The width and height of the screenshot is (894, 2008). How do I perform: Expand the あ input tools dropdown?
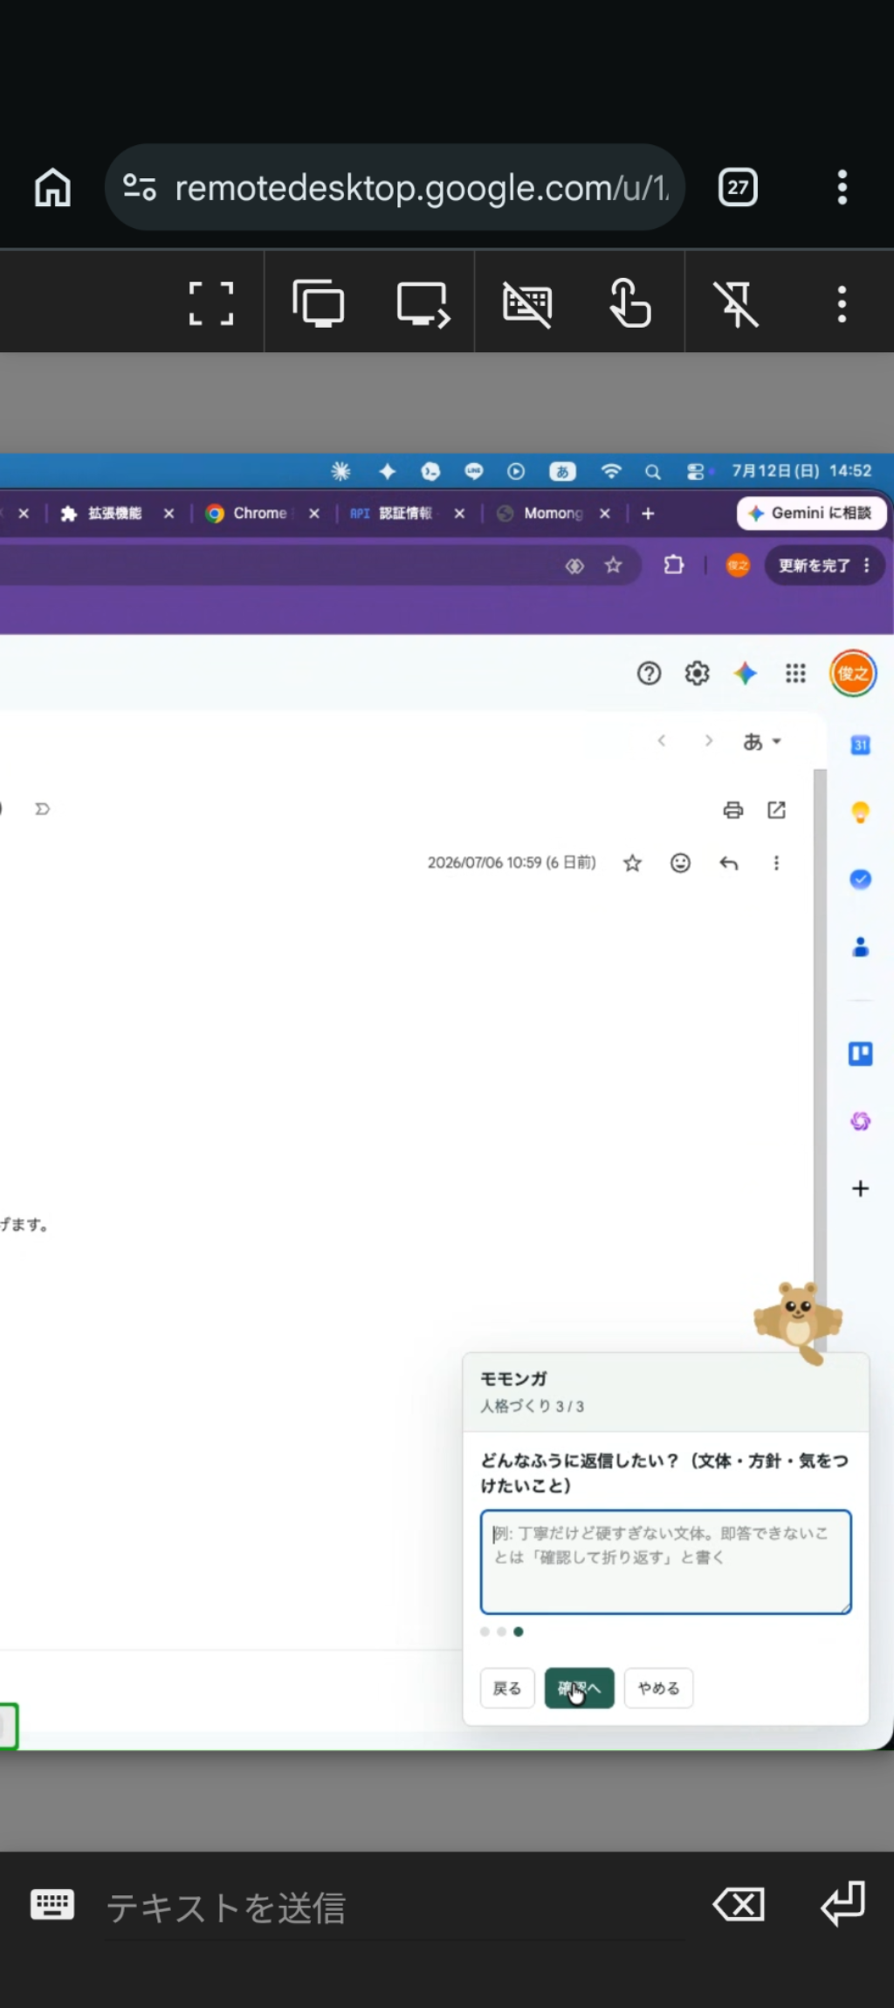pyautogui.click(x=762, y=742)
